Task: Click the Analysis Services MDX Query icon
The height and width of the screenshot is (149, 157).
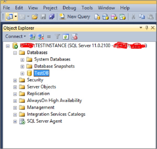Action: 105,17
